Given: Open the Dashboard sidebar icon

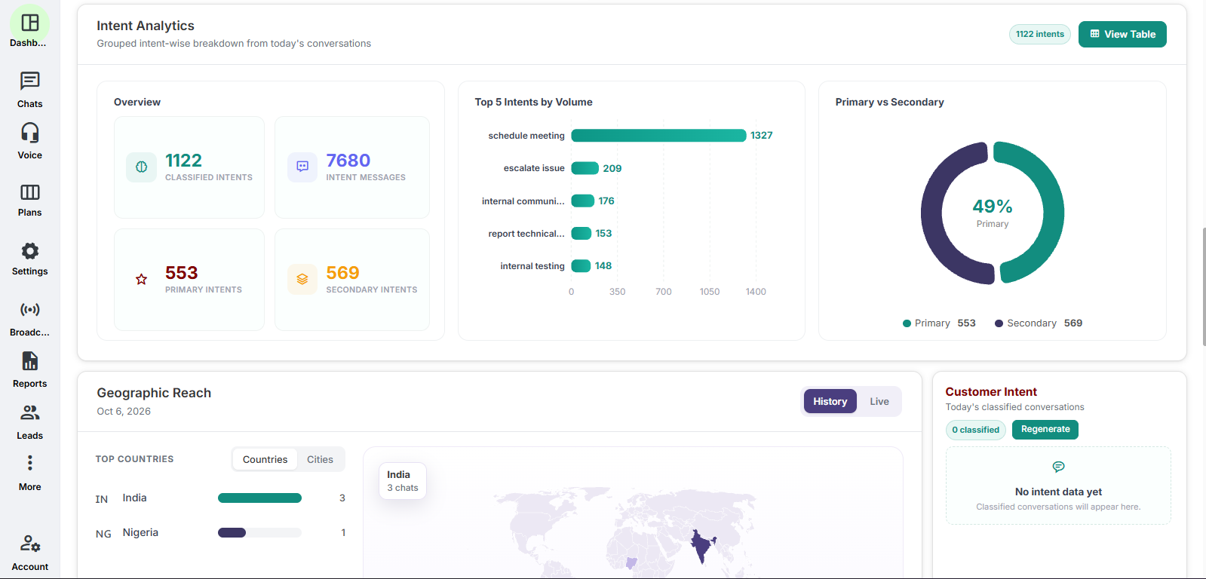Looking at the screenshot, I should (x=30, y=23).
